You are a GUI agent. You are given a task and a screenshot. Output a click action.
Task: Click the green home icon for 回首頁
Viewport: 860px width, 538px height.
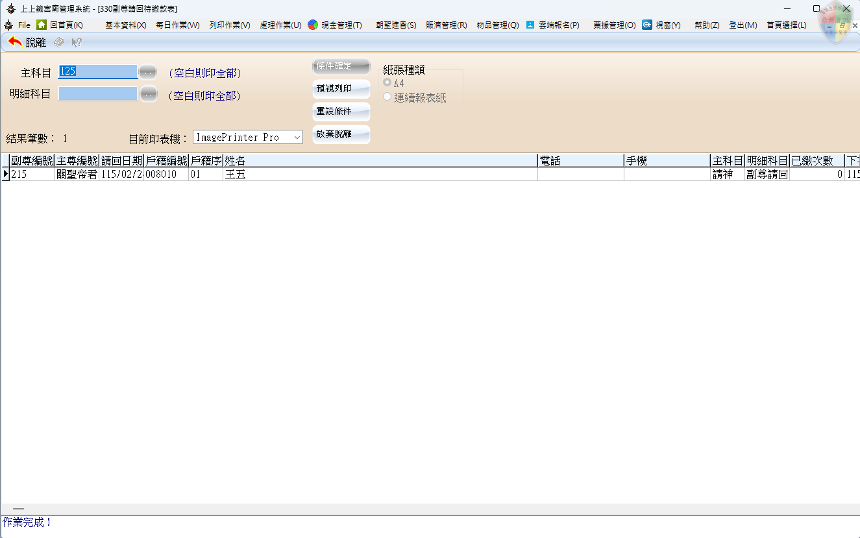42,25
